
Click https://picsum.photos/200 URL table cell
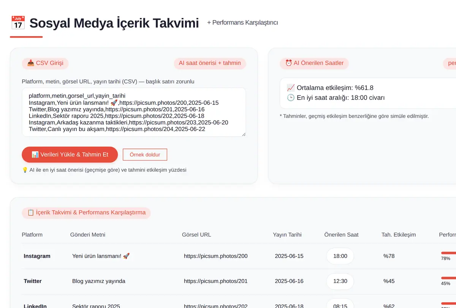pyautogui.click(x=216, y=256)
